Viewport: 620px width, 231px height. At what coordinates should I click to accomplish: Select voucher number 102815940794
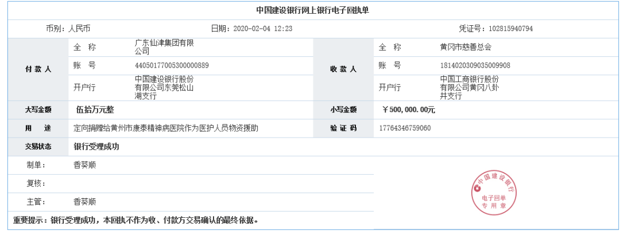[511, 29]
